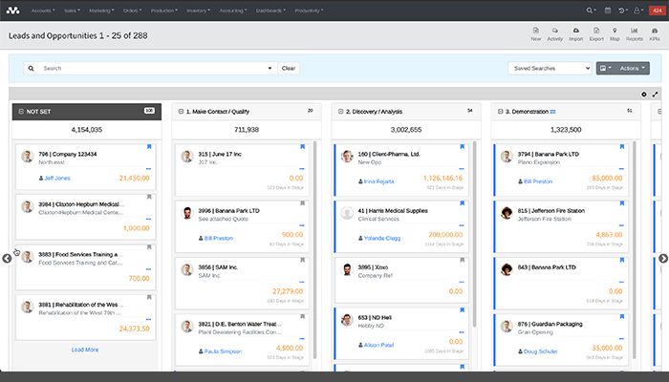
Task: Open the 3895 | Xoxo card title
Action: tap(373, 267)
